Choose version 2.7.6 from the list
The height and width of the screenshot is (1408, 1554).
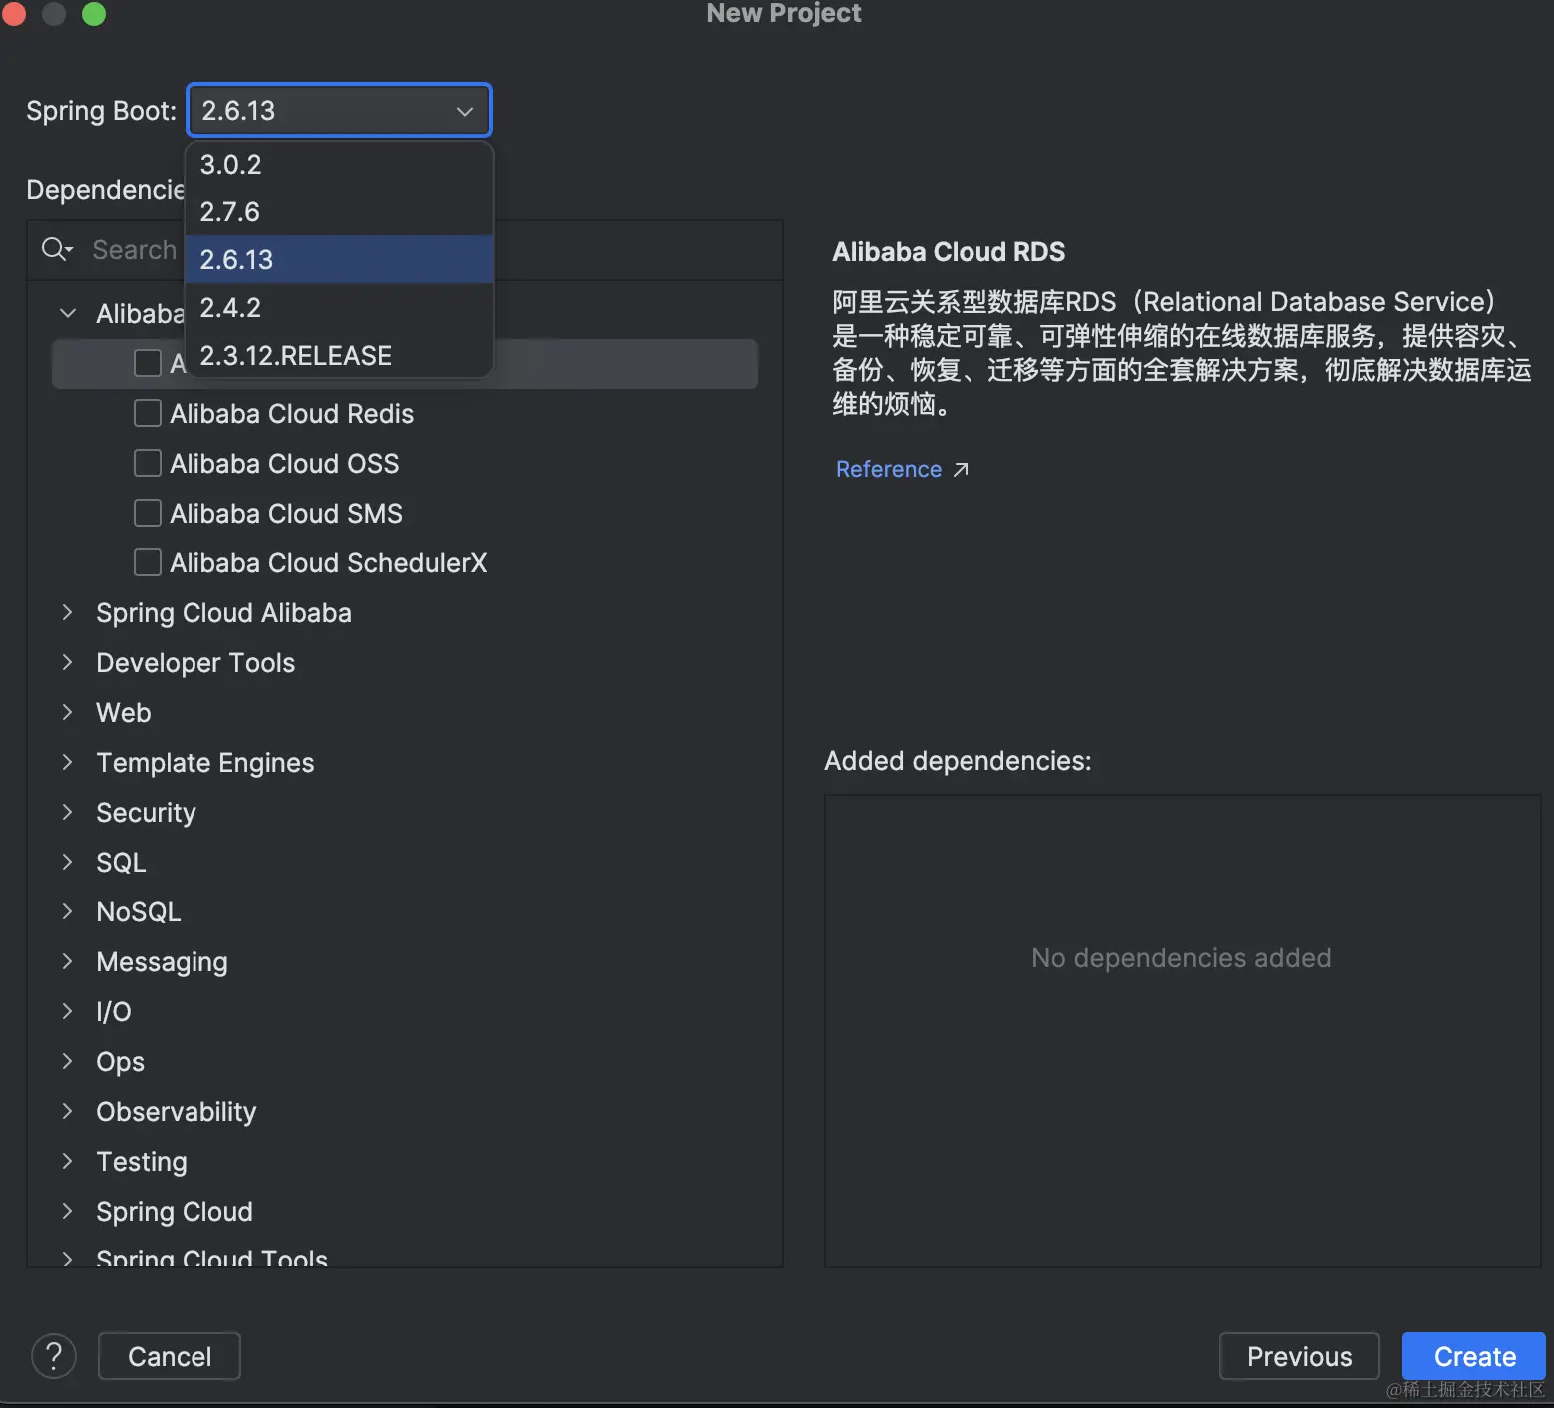(x=339, y=211)
